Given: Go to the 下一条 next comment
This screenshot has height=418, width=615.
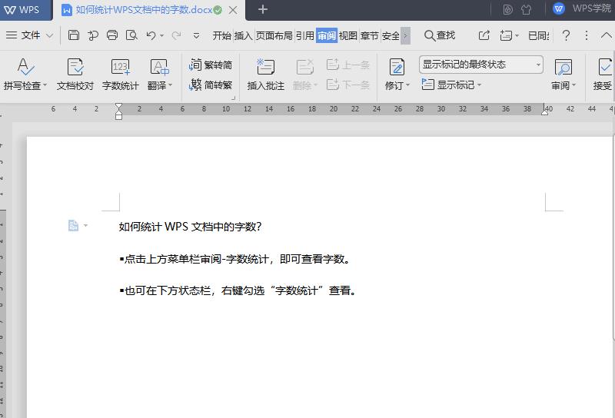Looking at the screenshot, I should (x=348, y=85).
